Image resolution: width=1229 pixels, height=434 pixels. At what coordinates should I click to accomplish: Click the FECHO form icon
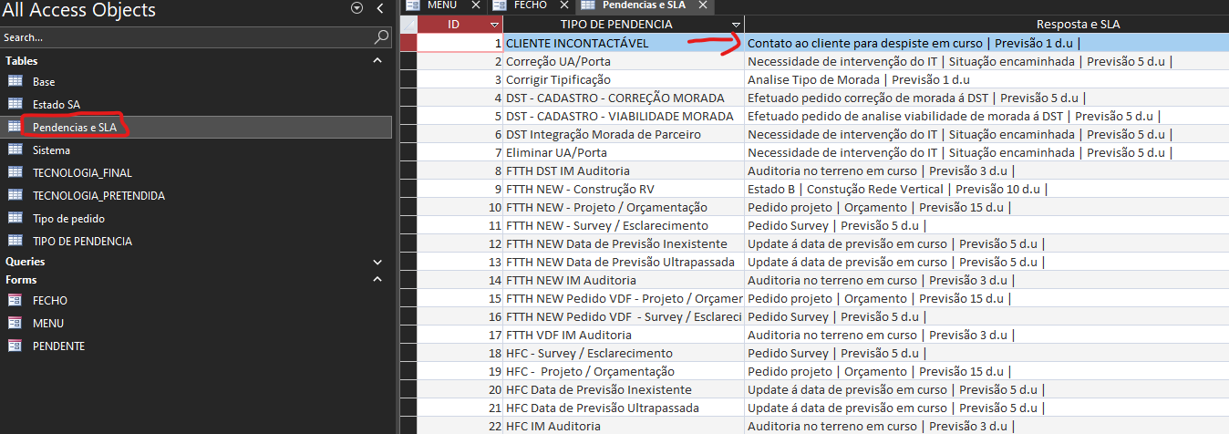pyautogui.click(x=15, y=300)
